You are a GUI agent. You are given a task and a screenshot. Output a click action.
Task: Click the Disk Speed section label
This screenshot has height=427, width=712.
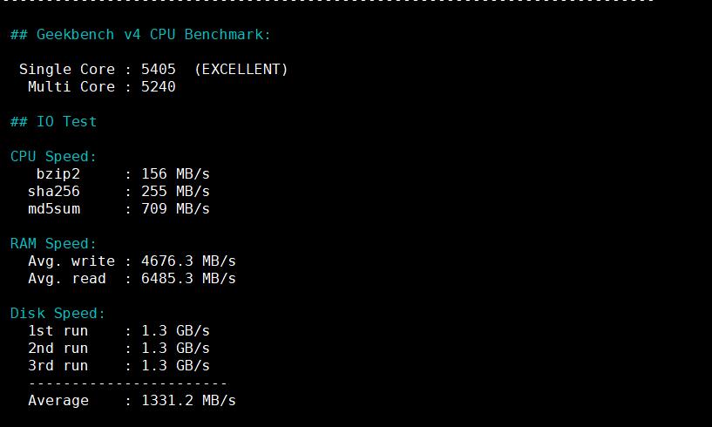pyautogui.click(x=58, y=314)
